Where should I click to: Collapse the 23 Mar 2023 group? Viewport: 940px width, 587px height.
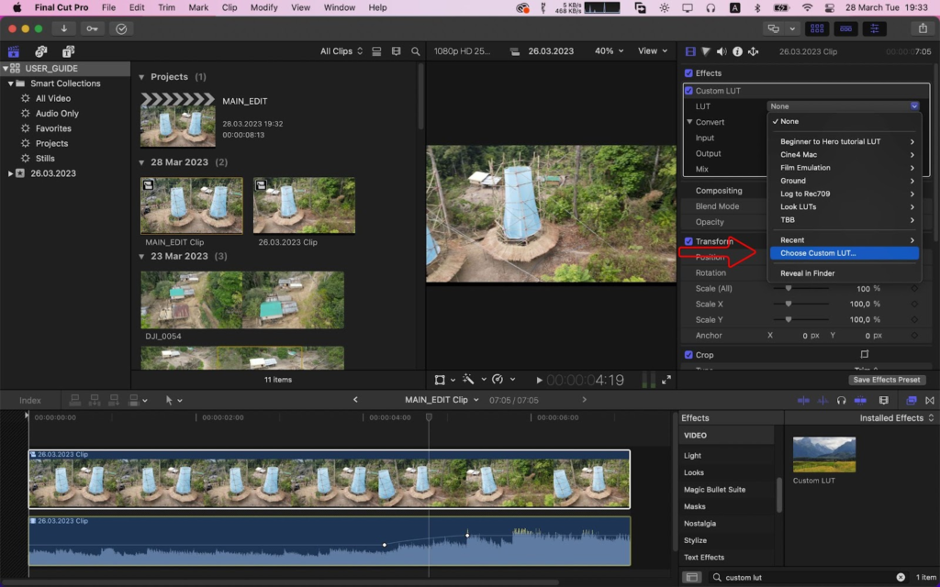[141, 257]
